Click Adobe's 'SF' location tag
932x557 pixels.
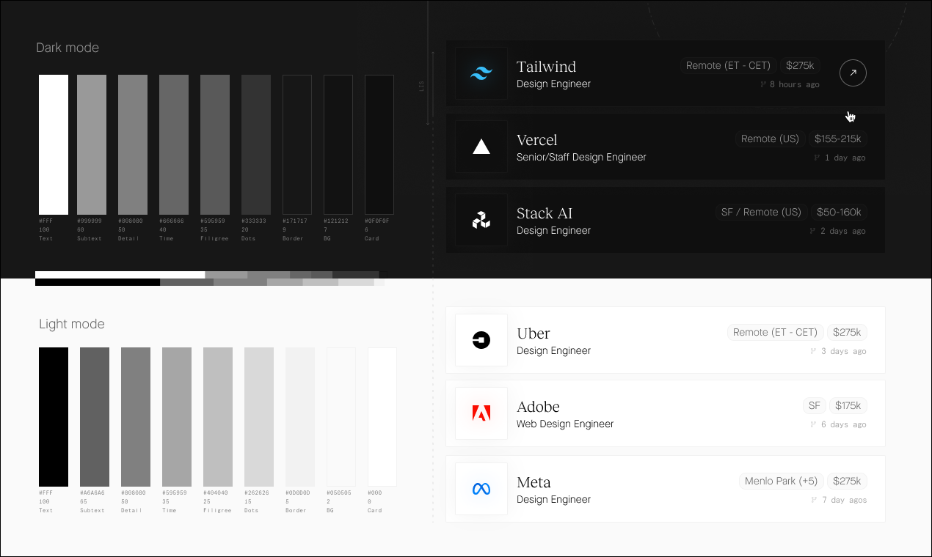814,405
